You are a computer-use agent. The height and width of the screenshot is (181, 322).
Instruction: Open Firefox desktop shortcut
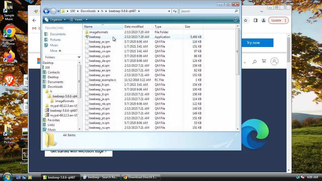point(9,58)
